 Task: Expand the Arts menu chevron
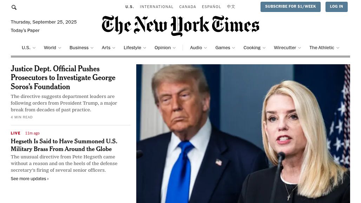pos(114,48)
